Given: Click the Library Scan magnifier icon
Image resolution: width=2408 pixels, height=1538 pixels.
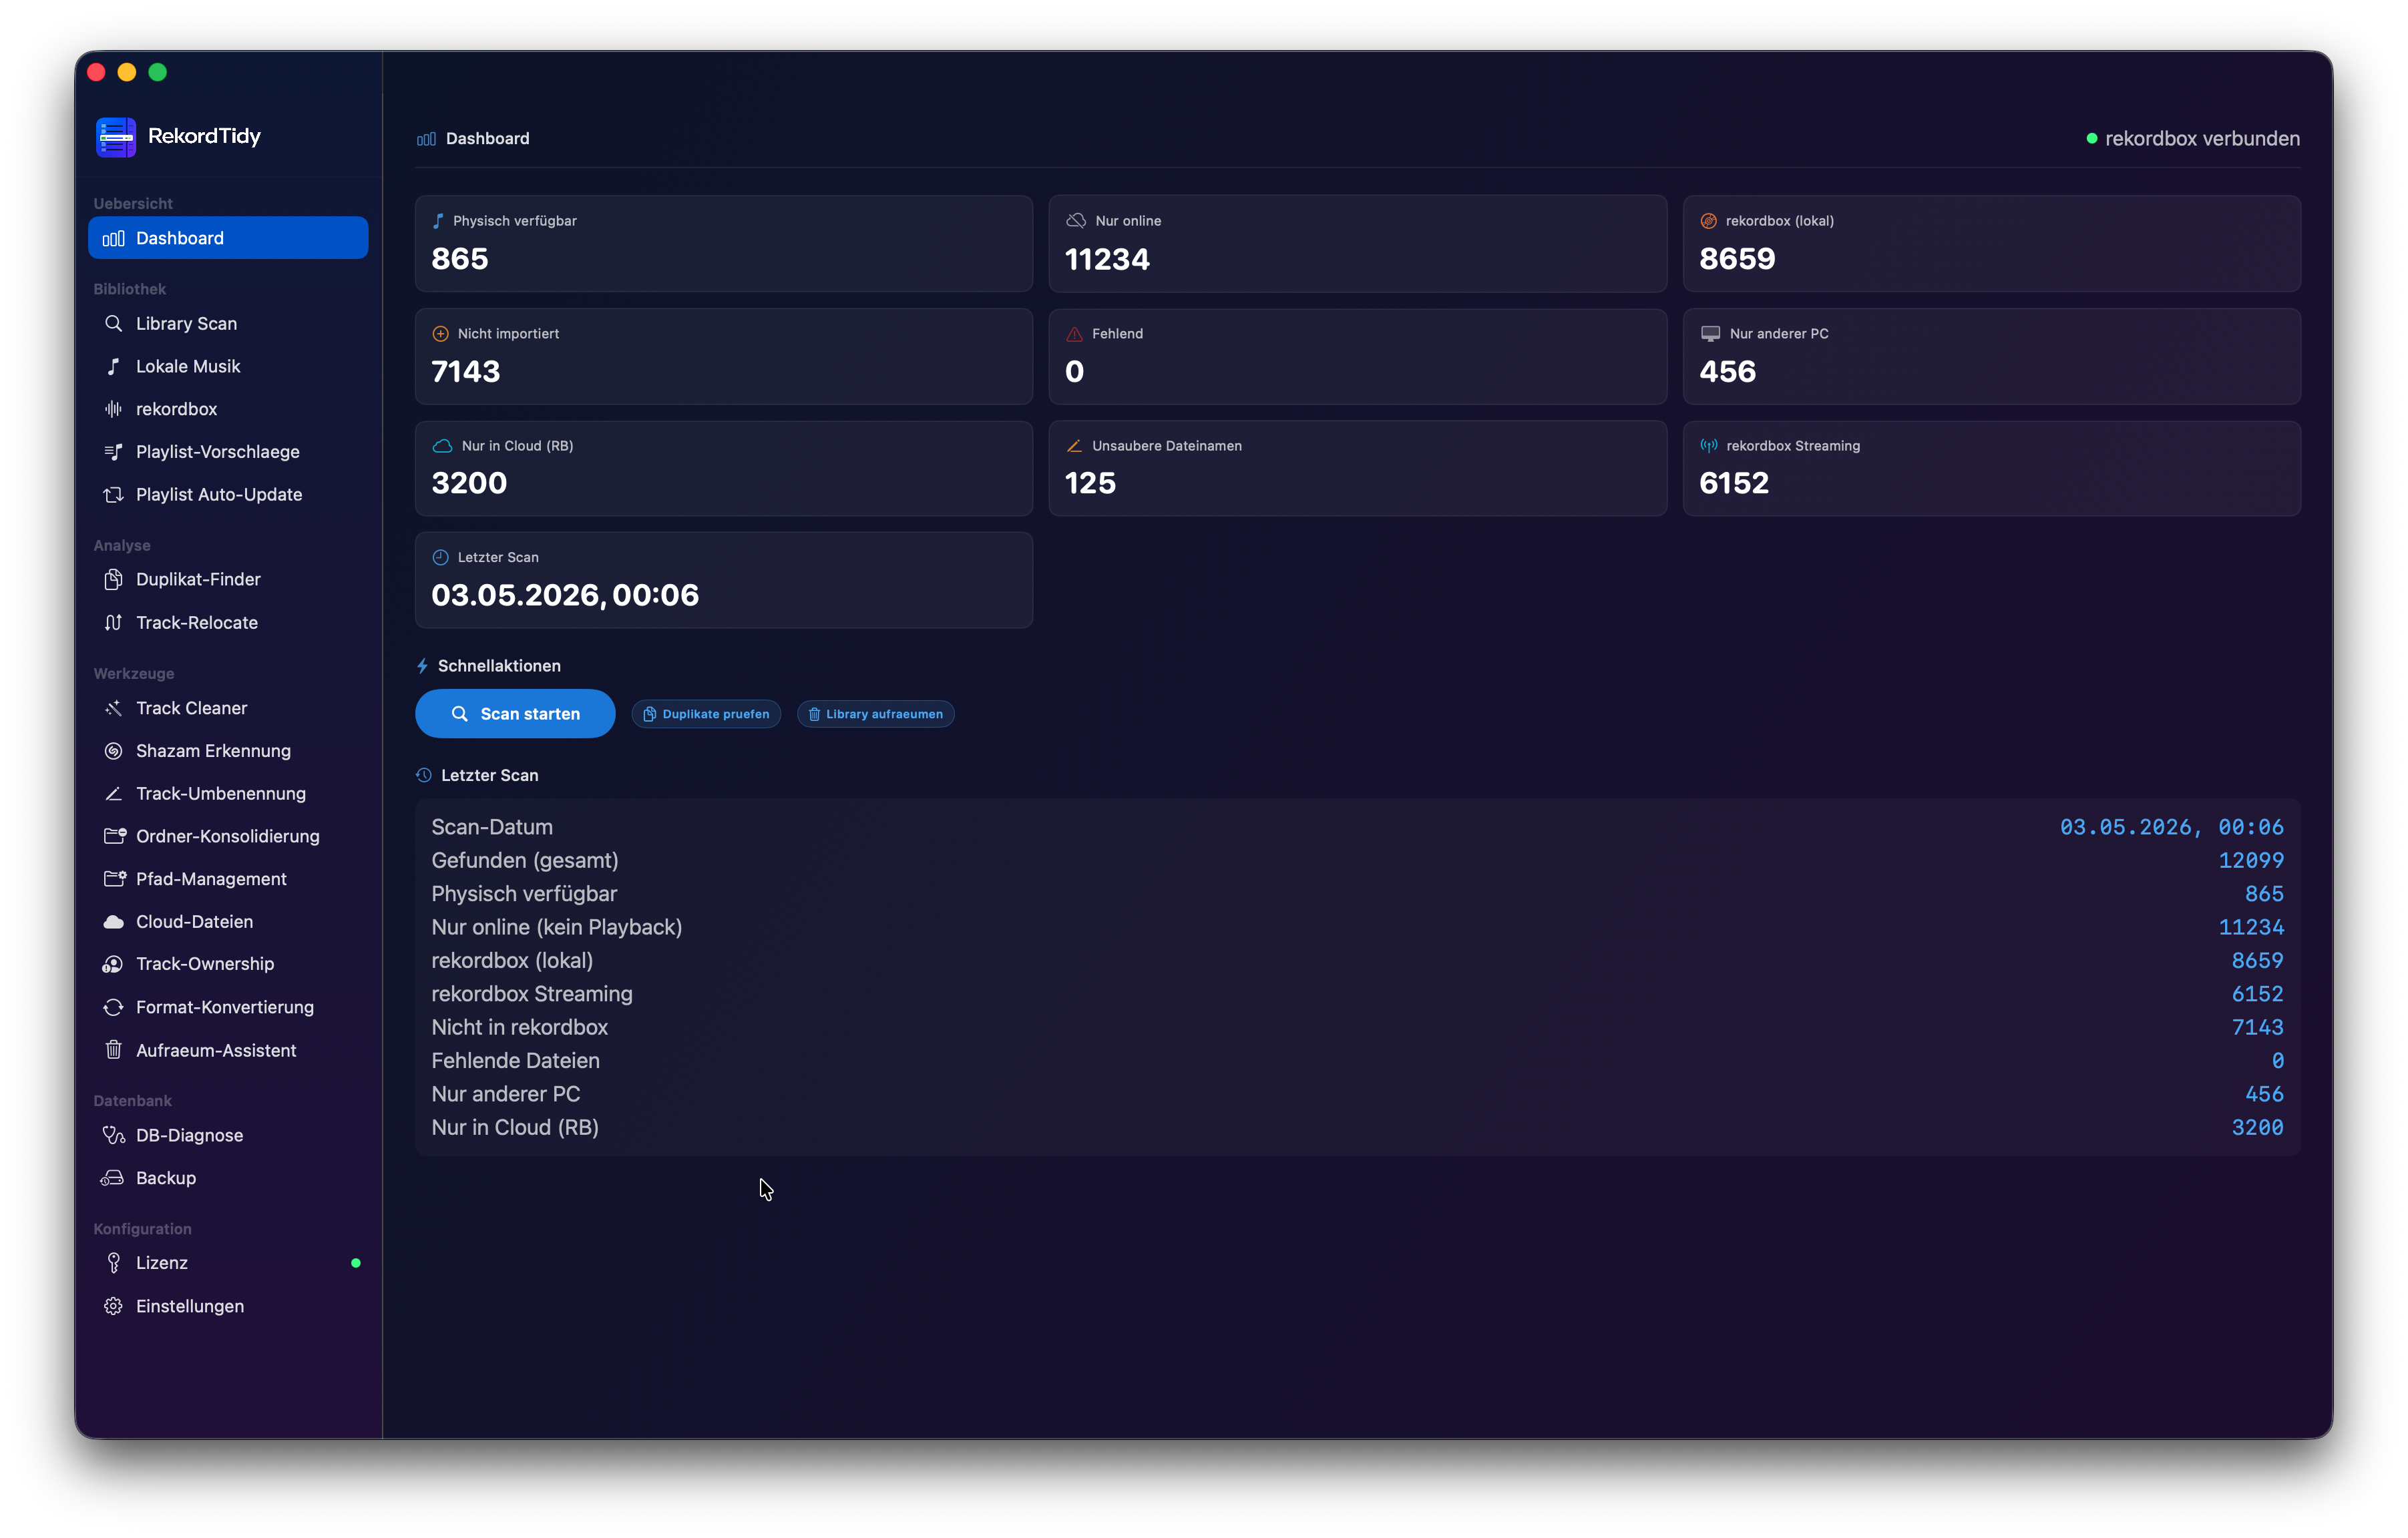Looking at the screenshot, I should point(114,324).
